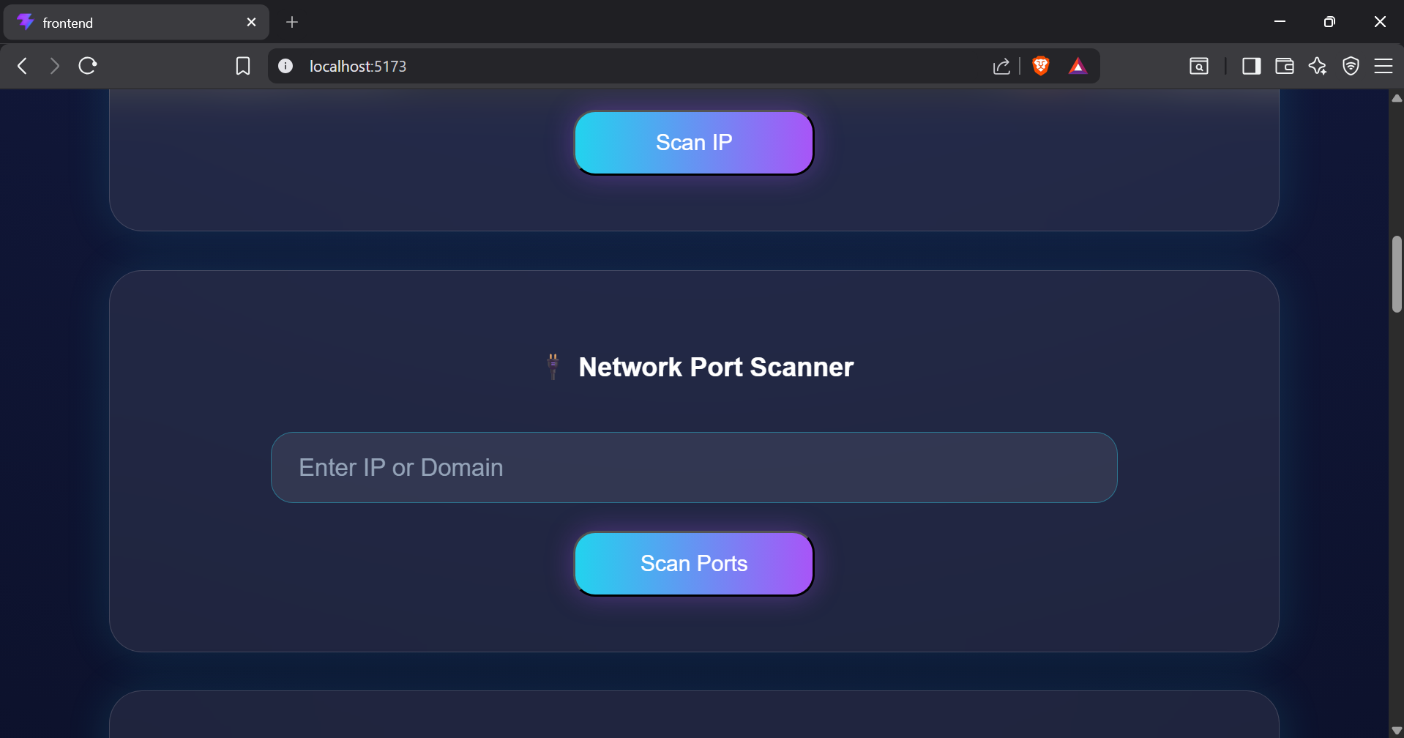
Task: Open the tab search icon
Action: coord(1198,66)
